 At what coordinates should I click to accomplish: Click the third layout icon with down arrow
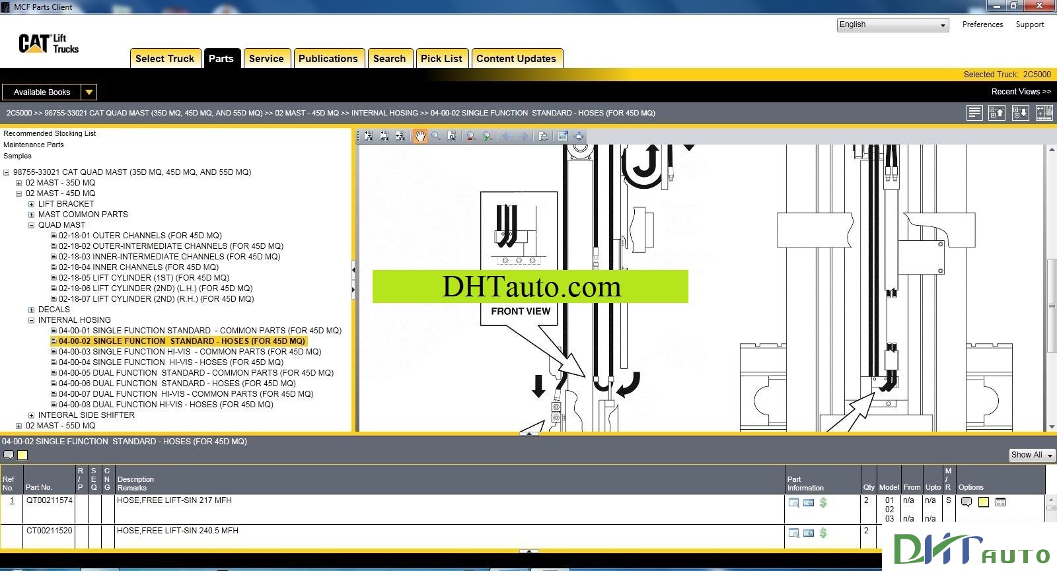(1021, 113)
